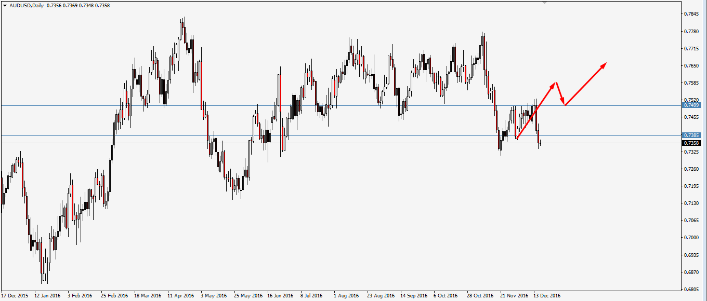This screenshot has width=707, height=301.
Task: Click the 12 Jan 2016 date label
Action: tap(47, 296)
